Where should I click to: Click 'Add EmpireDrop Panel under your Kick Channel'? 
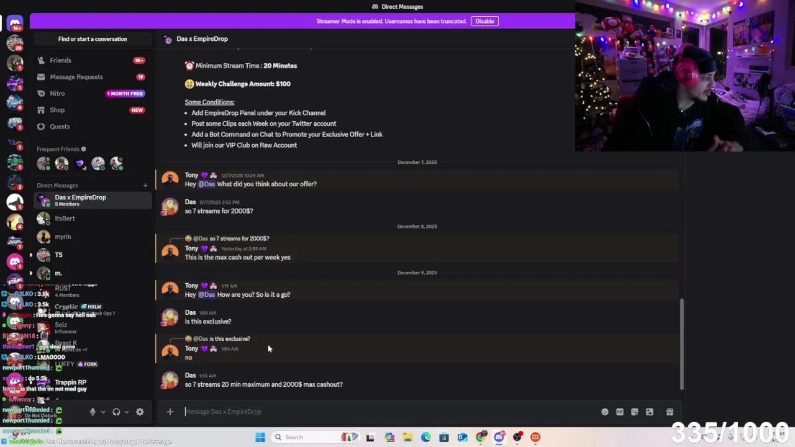pos(258,113)
